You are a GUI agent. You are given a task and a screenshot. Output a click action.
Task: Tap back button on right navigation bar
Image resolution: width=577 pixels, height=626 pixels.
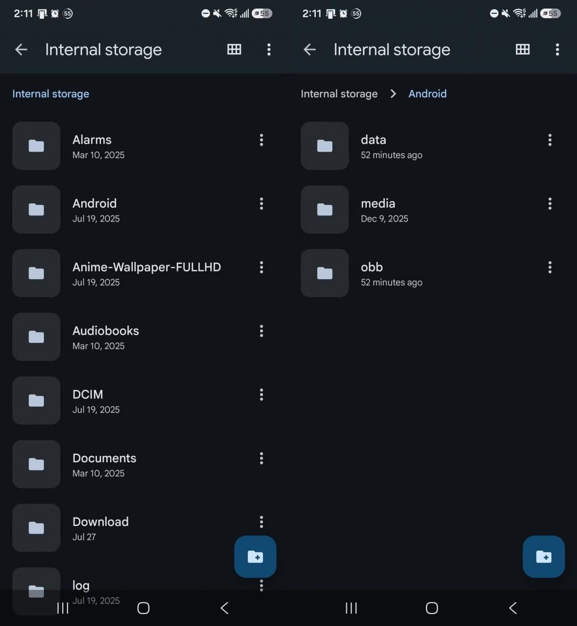(513, 608)
